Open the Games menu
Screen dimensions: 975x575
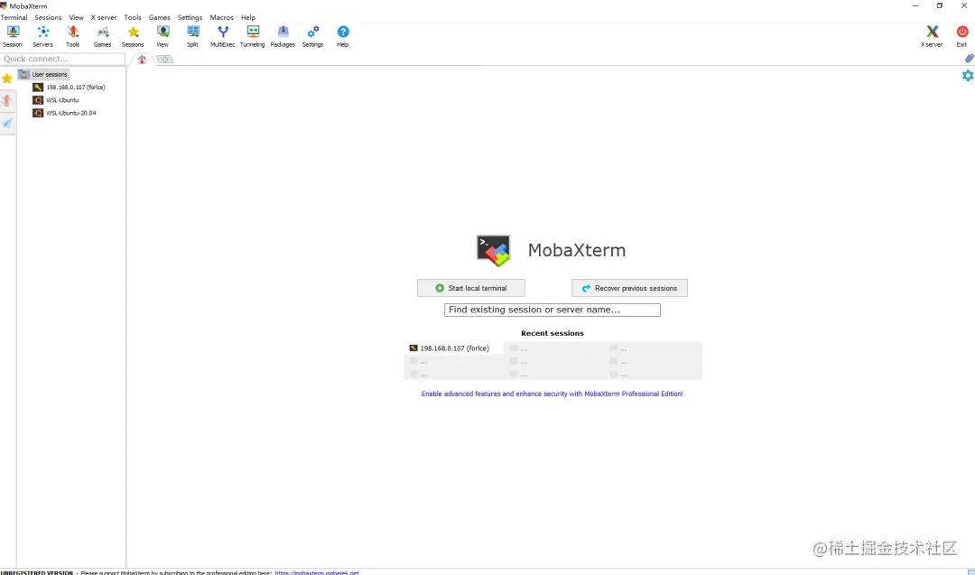pyautogui.click(x=159, y=17)
